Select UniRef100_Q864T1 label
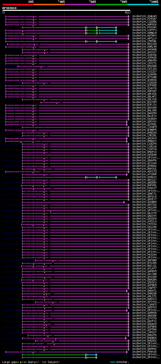The width and height of the screenshot is (161, 364). click(x=144, y=291)
